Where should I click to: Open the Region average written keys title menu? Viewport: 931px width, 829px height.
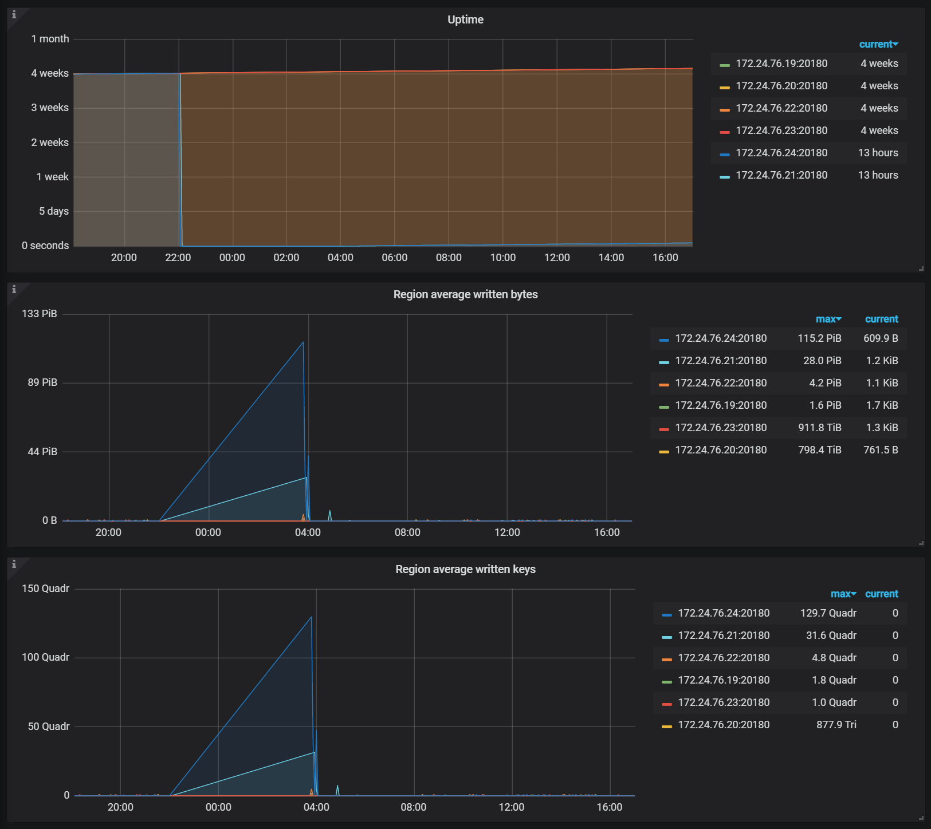click(465, 569)
